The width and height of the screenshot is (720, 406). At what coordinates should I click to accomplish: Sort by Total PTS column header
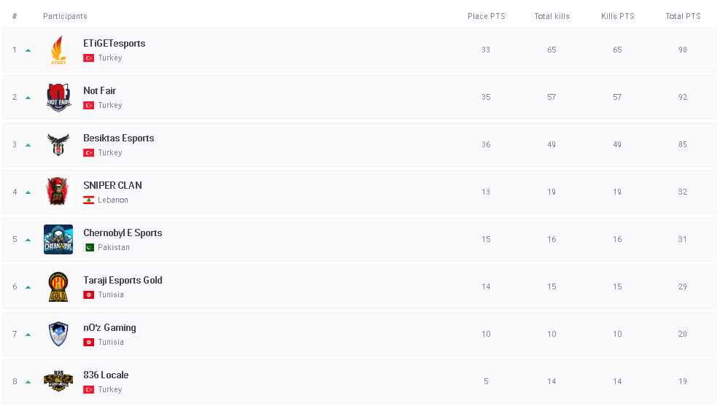tap(683, 16)
